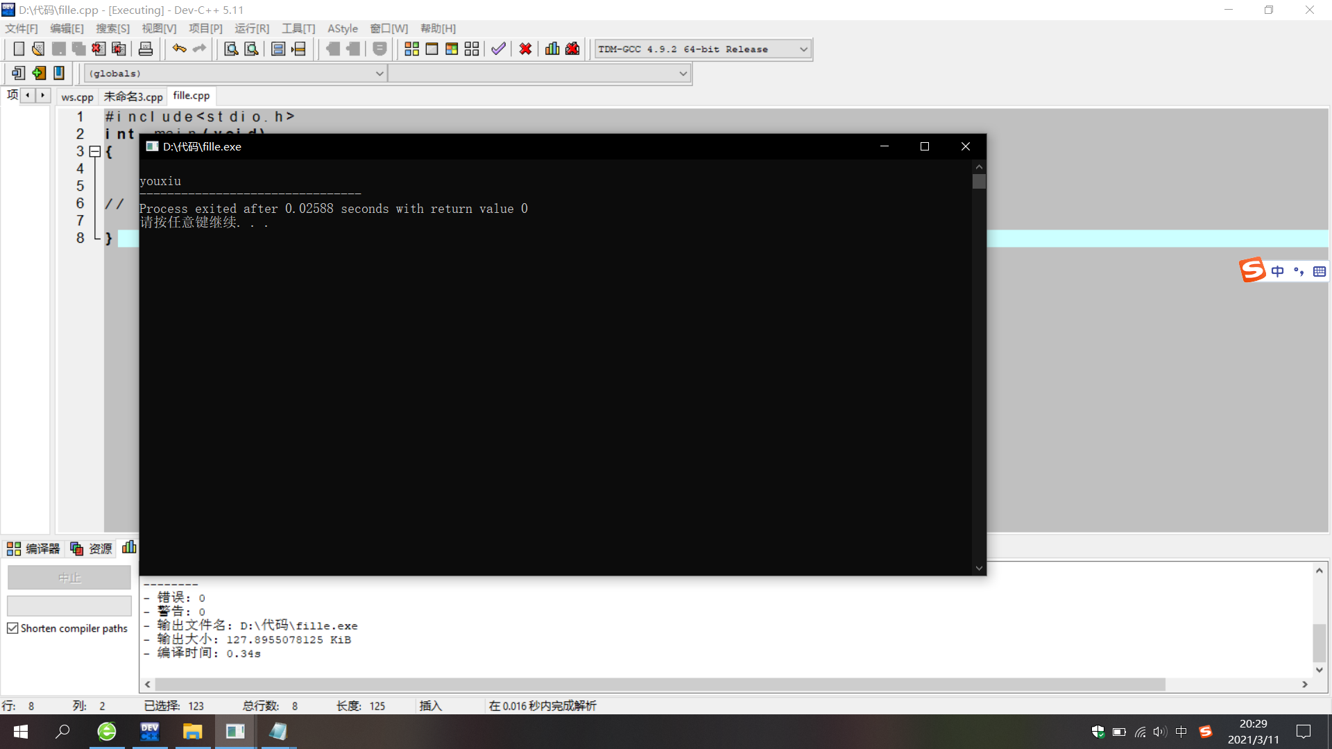Viewport: 1332px width, 749px height.
Task: Click the first icon in the second toolbar row
Action: (19, 73)
